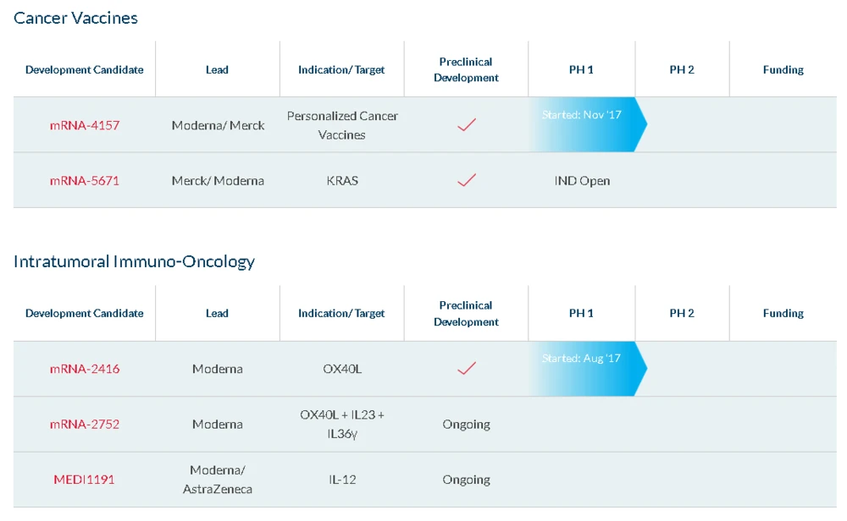Select the Cancer Vaccines section heading
The image size is (847, 521).
tap(75, 18)
